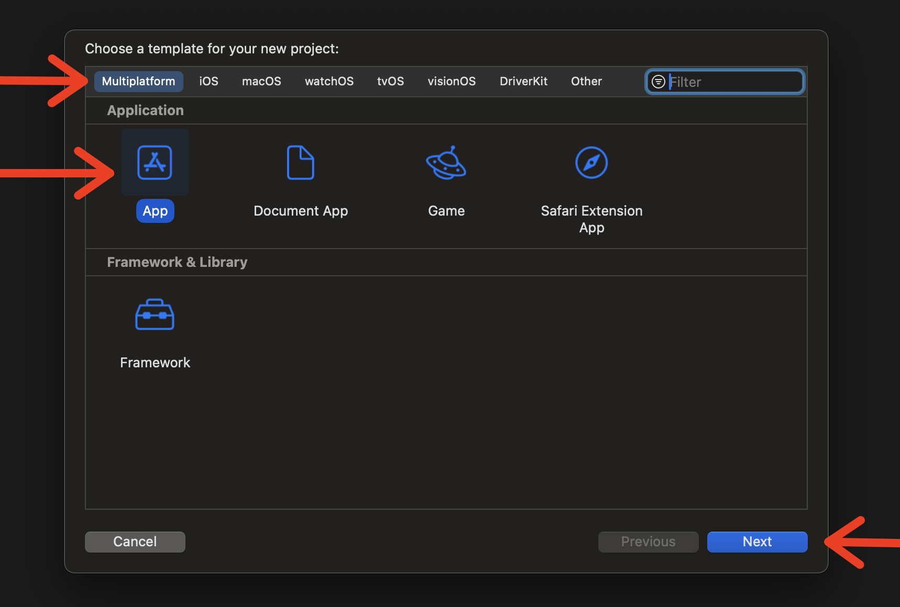
Task: Open the macOS platform tab
Action: [x=261, y=81]
